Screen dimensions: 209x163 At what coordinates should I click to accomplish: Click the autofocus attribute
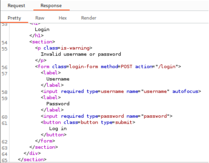pos(185,92)
